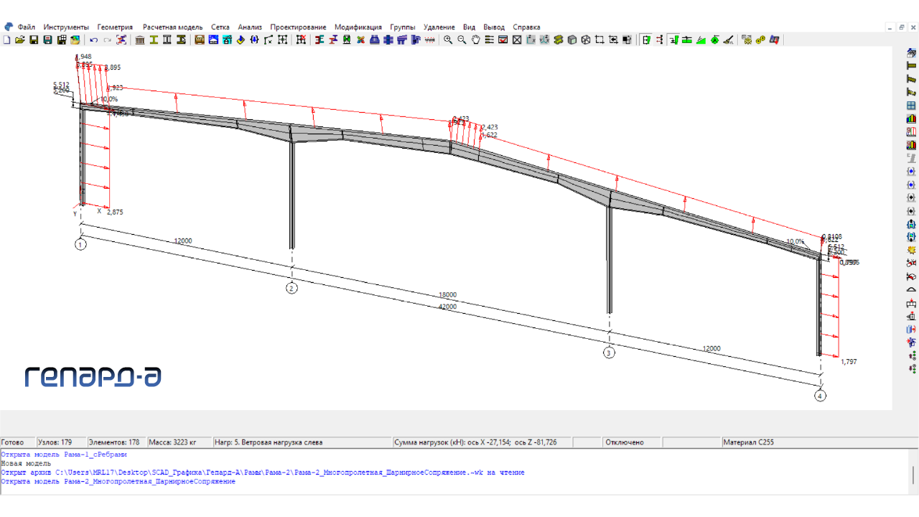The width and height of the screenshot is (919, 517).
Task: Open the Анализ menu
Action: point(250,27)
